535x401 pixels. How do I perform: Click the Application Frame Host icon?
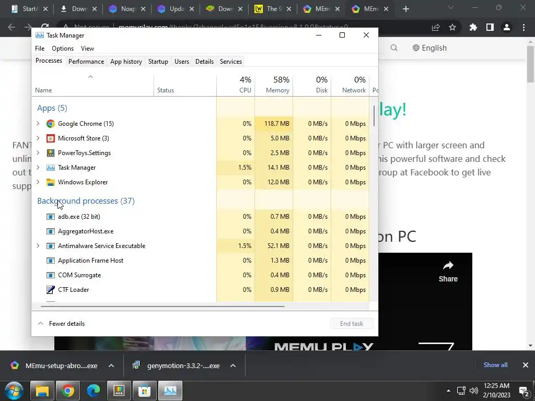click(51, 261)
